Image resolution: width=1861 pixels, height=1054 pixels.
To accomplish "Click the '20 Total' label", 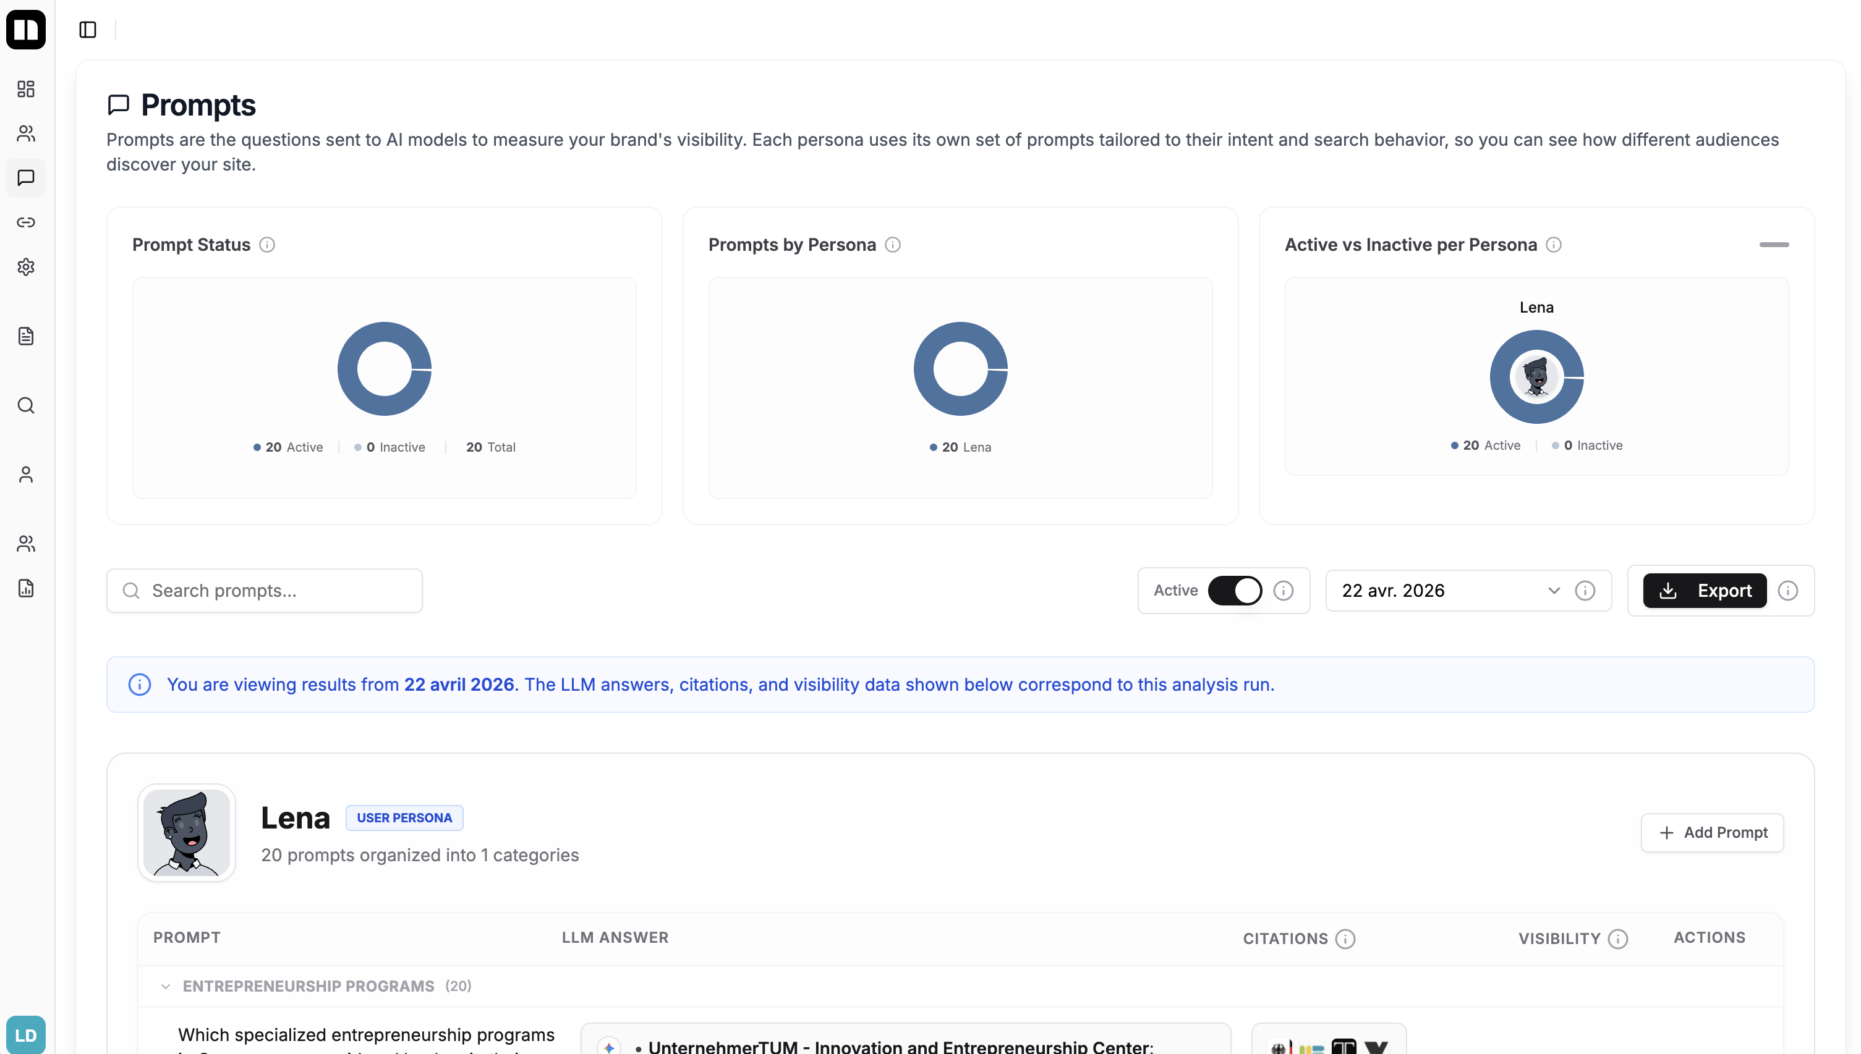I will point(490,447).
